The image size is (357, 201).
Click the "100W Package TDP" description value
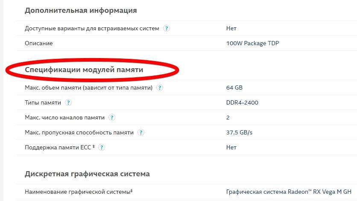point(253,44)
